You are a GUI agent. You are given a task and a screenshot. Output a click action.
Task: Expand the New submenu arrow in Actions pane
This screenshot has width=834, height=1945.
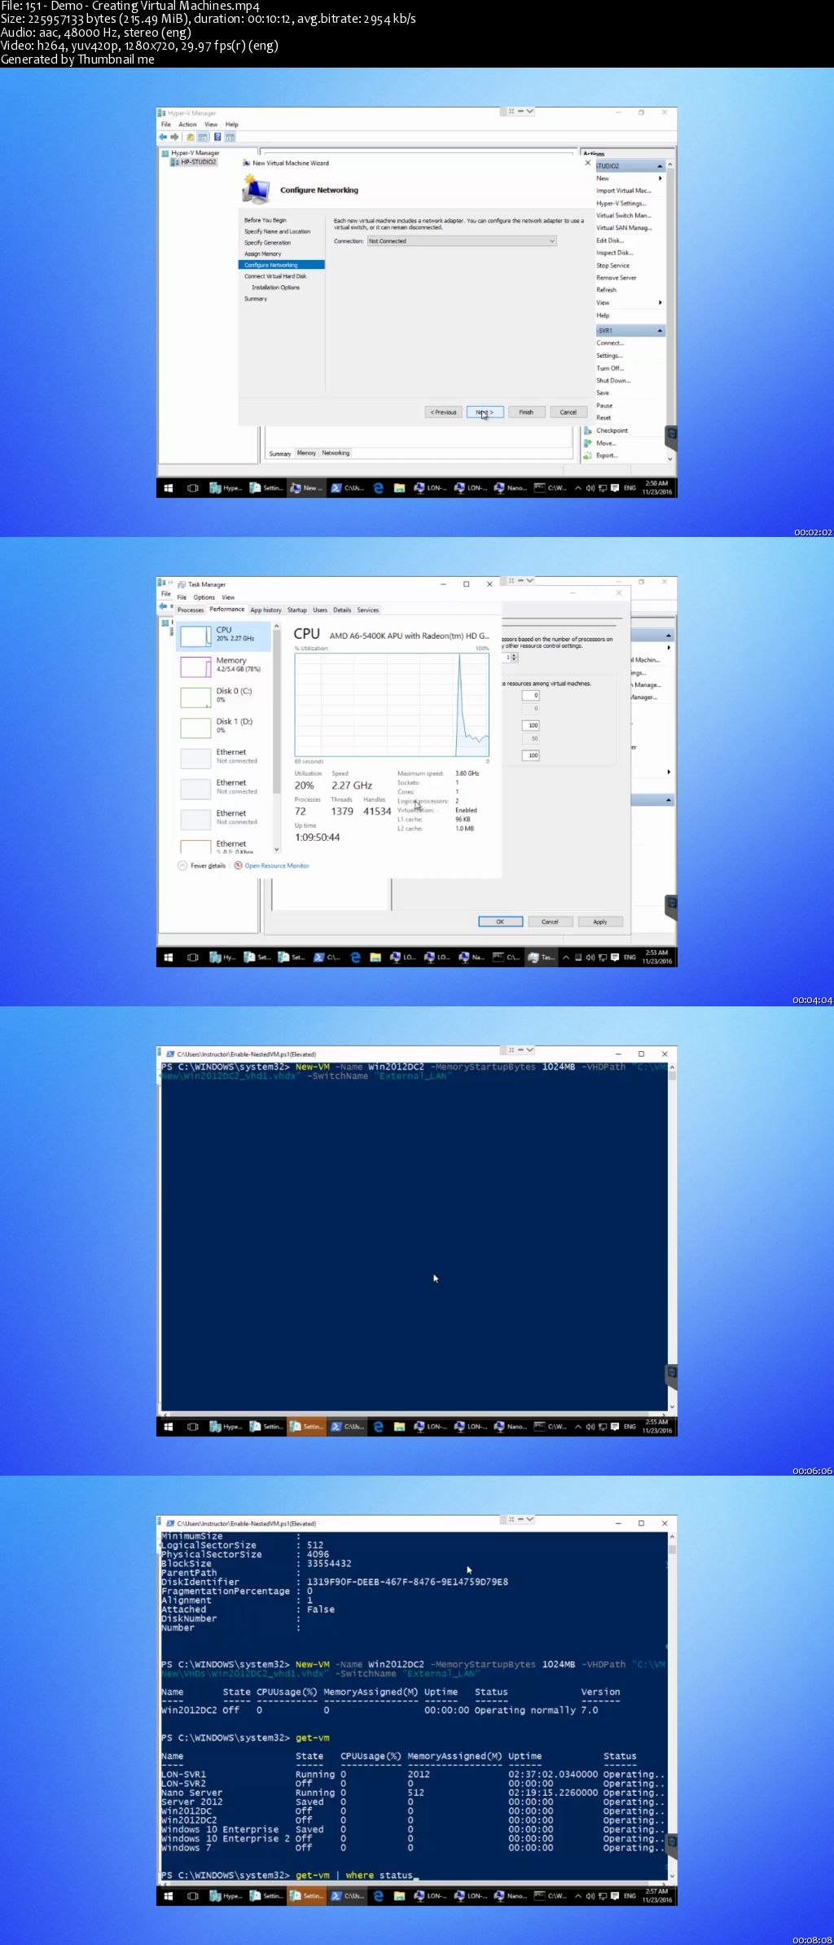click(x=660, y=178)
